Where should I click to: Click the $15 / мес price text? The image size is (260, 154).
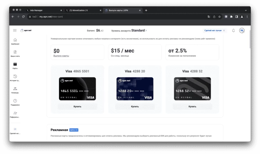(123, 51)
